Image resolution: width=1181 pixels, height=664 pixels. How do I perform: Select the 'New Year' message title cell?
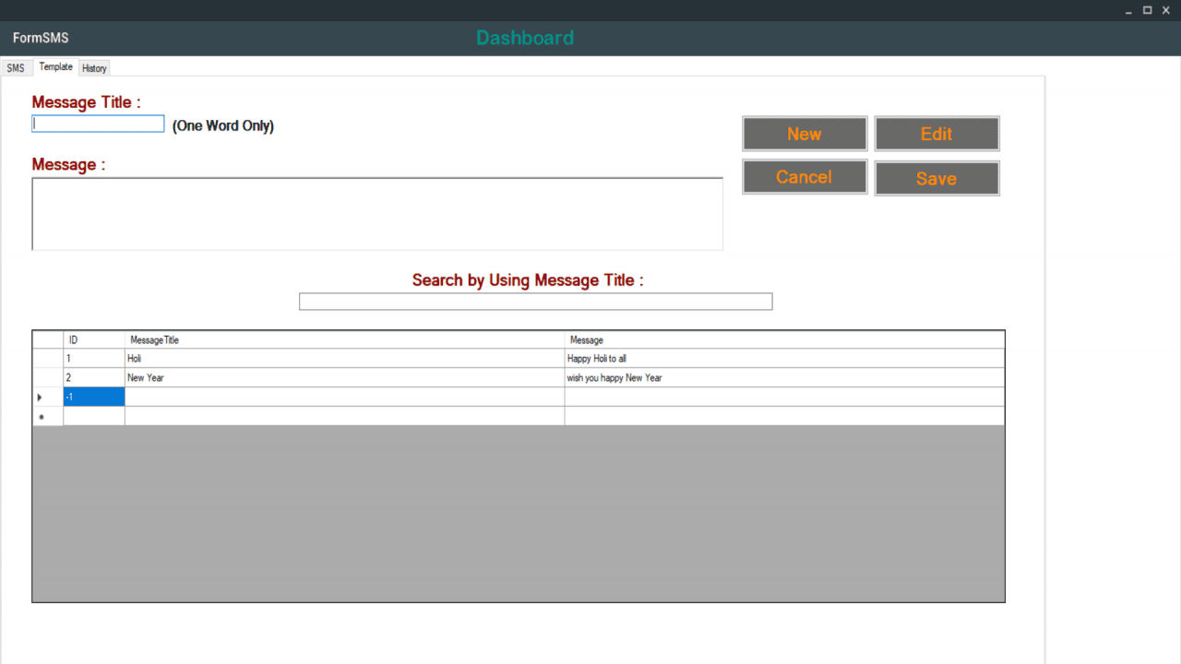(344, 378)
